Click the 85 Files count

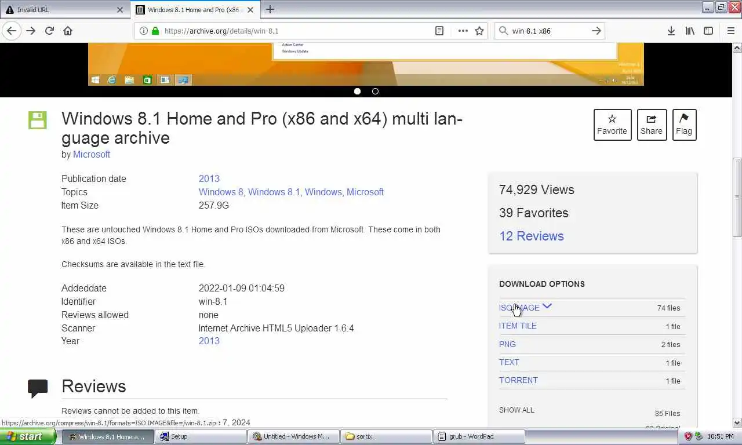click(668, 413)
